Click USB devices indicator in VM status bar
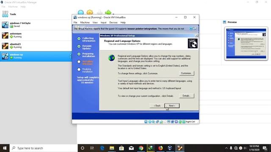 [161, 122]
